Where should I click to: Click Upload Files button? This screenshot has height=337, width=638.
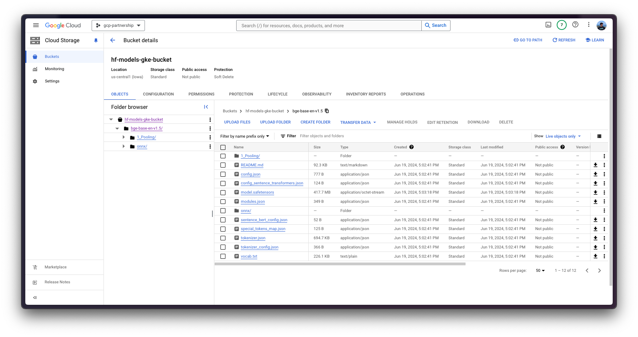tap(237, 122)
